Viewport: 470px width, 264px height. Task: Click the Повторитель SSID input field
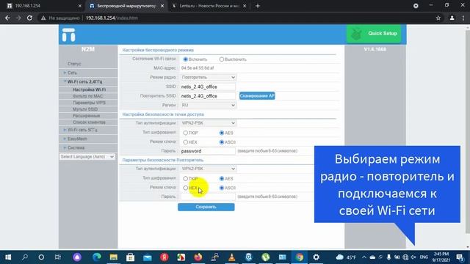click(x=208, y=96)
